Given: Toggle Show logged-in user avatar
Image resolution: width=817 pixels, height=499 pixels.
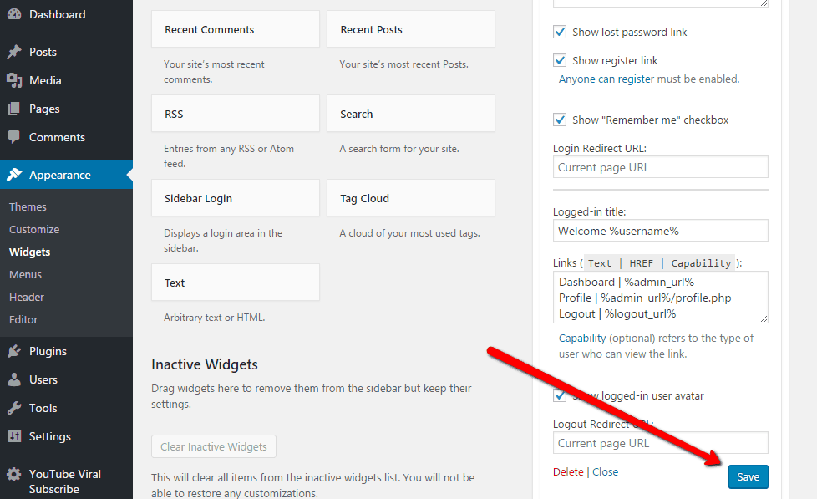Looking at the screenshot, I should (x=560, y=395).
